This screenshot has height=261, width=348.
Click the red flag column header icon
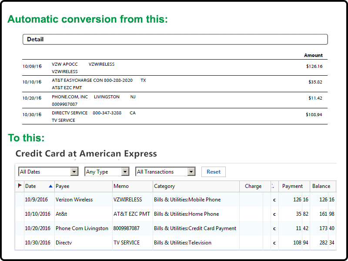(20, 186)
